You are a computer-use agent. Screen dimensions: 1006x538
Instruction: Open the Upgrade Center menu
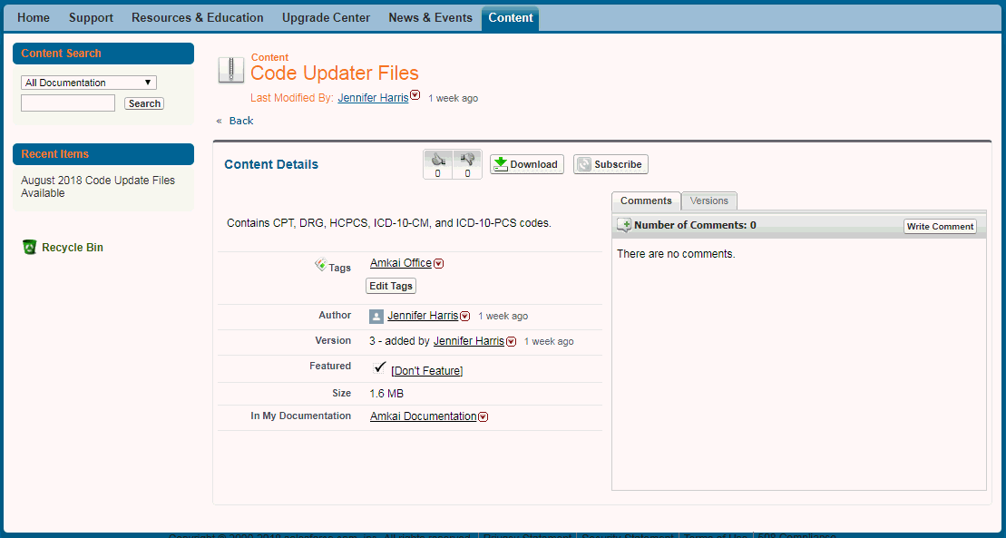326,18
